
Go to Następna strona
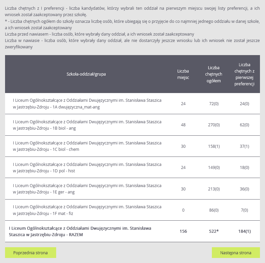(x=236, y=253)
